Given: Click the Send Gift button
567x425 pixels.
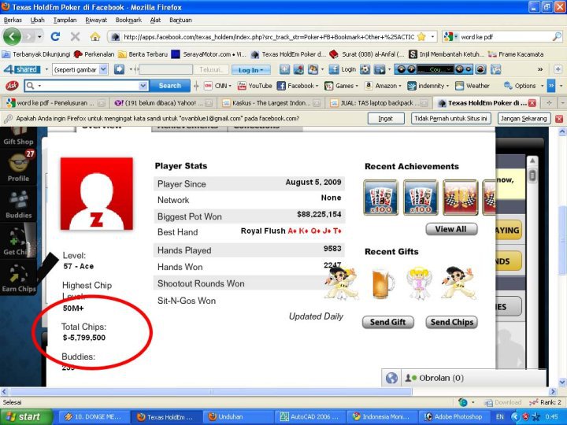Looking at the screenshot, I should pos(388,322).
